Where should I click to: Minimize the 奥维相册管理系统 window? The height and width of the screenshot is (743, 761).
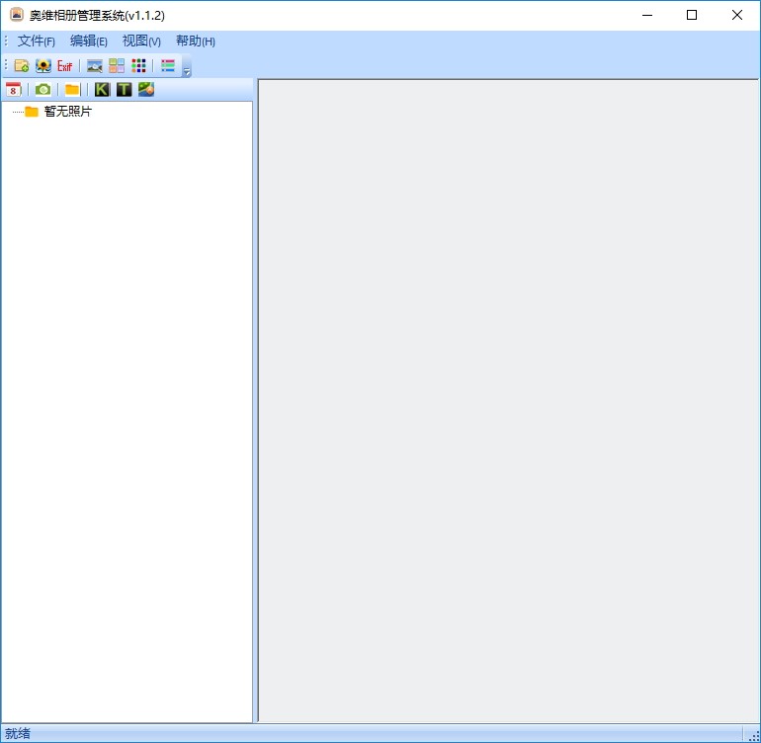647,15
